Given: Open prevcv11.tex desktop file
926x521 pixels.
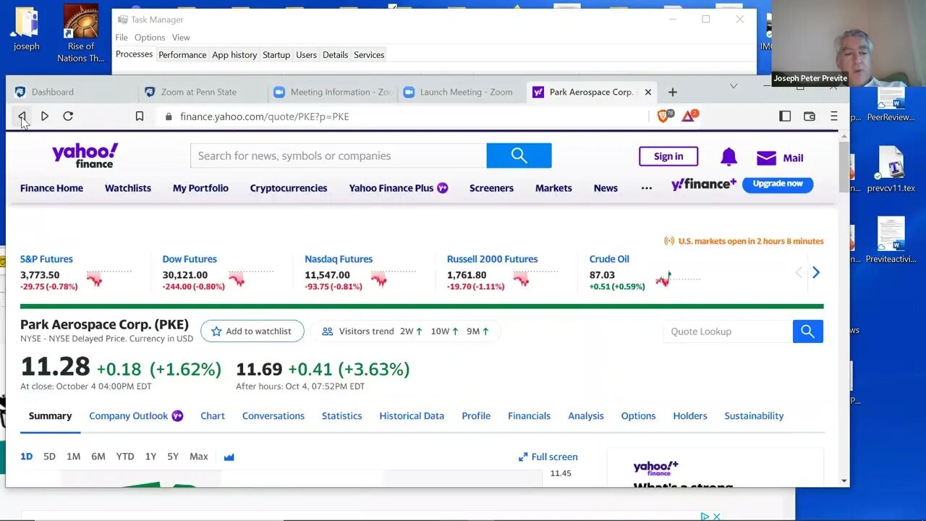Looking at the screenshot, I should [x=891, y=170].
